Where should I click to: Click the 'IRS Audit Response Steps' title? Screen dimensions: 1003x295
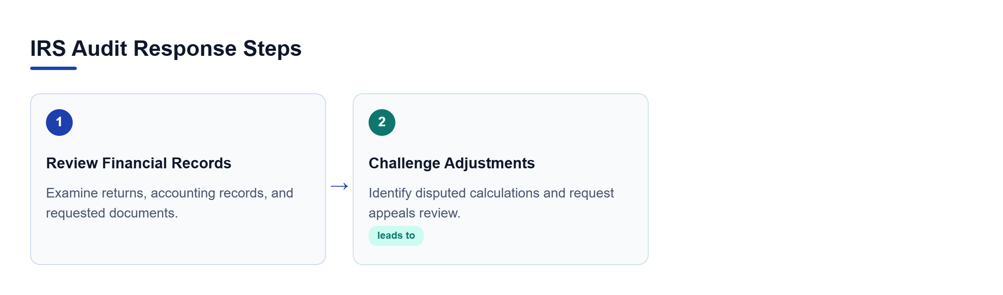[166, 48]
